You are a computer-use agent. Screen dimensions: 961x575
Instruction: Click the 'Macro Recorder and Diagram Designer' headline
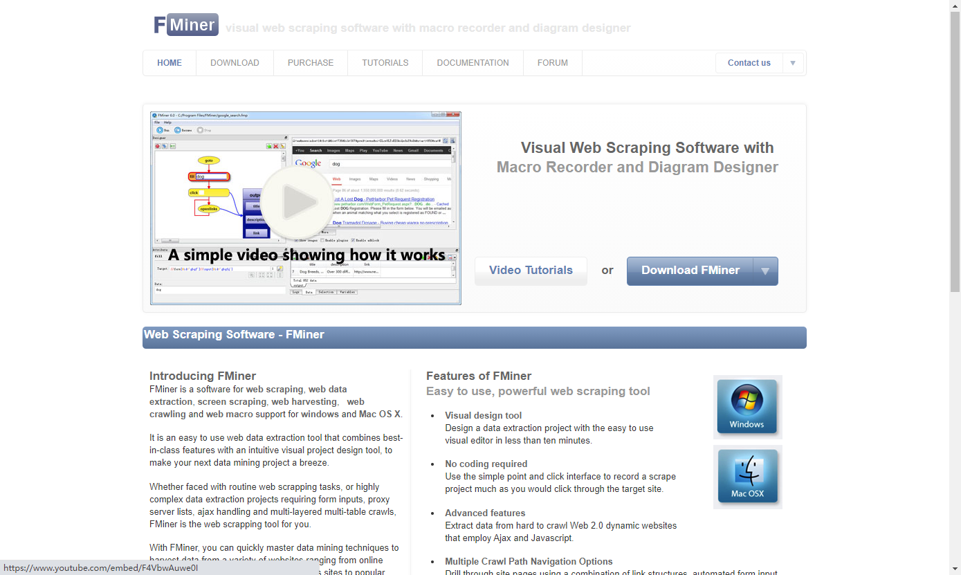[637, 167]
